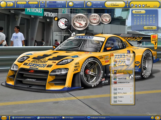Screen dimensions: 161x120
Task: Click the WindowsExplorer desktop gauge icon
Action: click(63, 24)
